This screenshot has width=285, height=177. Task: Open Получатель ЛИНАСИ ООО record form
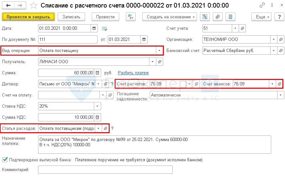tap(160, 62)
